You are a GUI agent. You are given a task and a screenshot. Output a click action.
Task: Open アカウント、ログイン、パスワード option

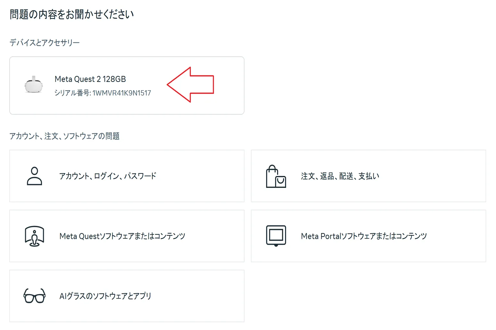[127, 176]
